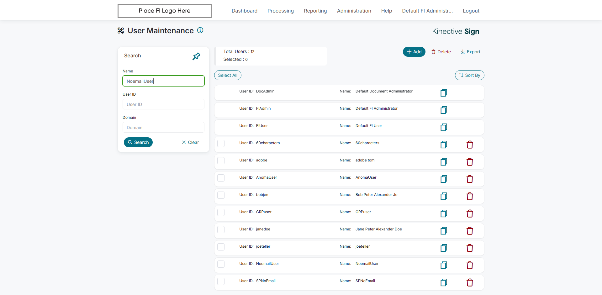The height and width of the screenshot is (295, 602).
Task: Click the trash icon for adobe tom
Action: [x=469, y=162]
